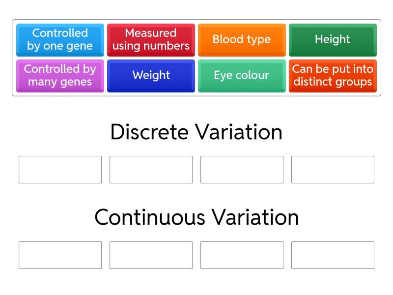Screen dimensions: 393x295
Task: Select the green 'Height' tile
Action: tap(333, 40)
